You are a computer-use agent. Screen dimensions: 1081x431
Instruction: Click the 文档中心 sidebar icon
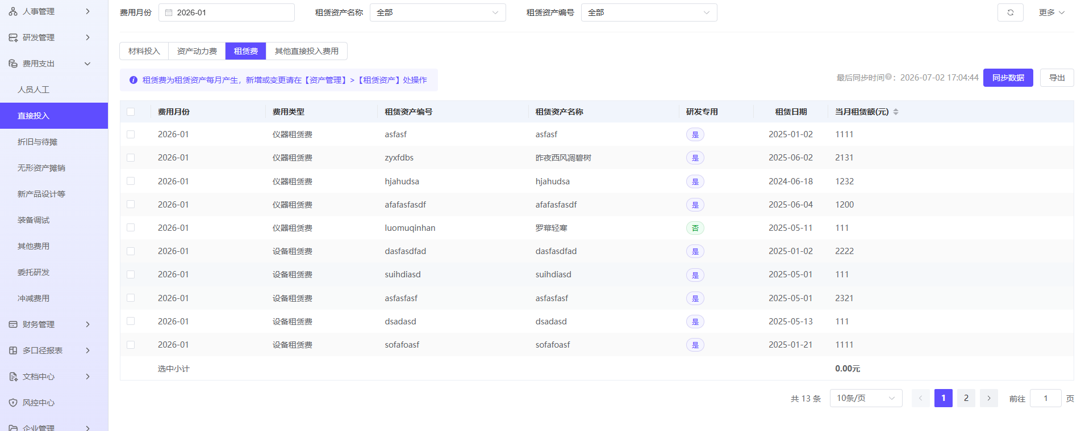[13, 377]
